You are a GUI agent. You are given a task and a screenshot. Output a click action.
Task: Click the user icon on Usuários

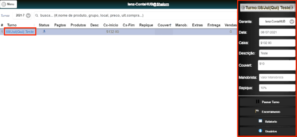(260, 131)
